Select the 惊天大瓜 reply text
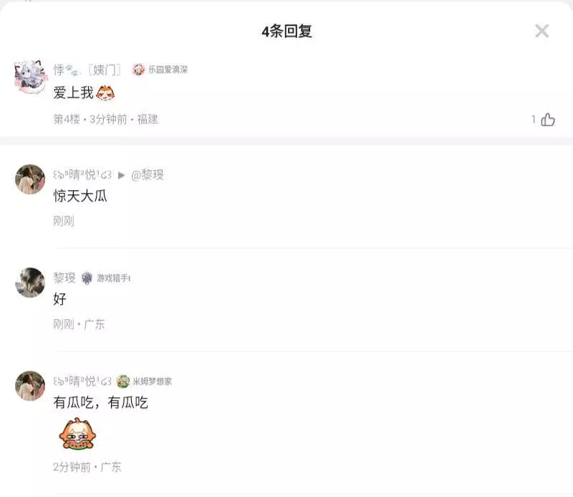This screenshot has width=573, height=497. pyautogui.click(x=80, y=196)
